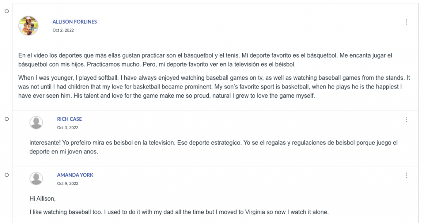Toggle read indicator beside Amanda York's reply

[7, 175]
